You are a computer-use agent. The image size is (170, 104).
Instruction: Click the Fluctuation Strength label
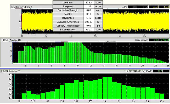pyautogui.click(x=68, y=10)
